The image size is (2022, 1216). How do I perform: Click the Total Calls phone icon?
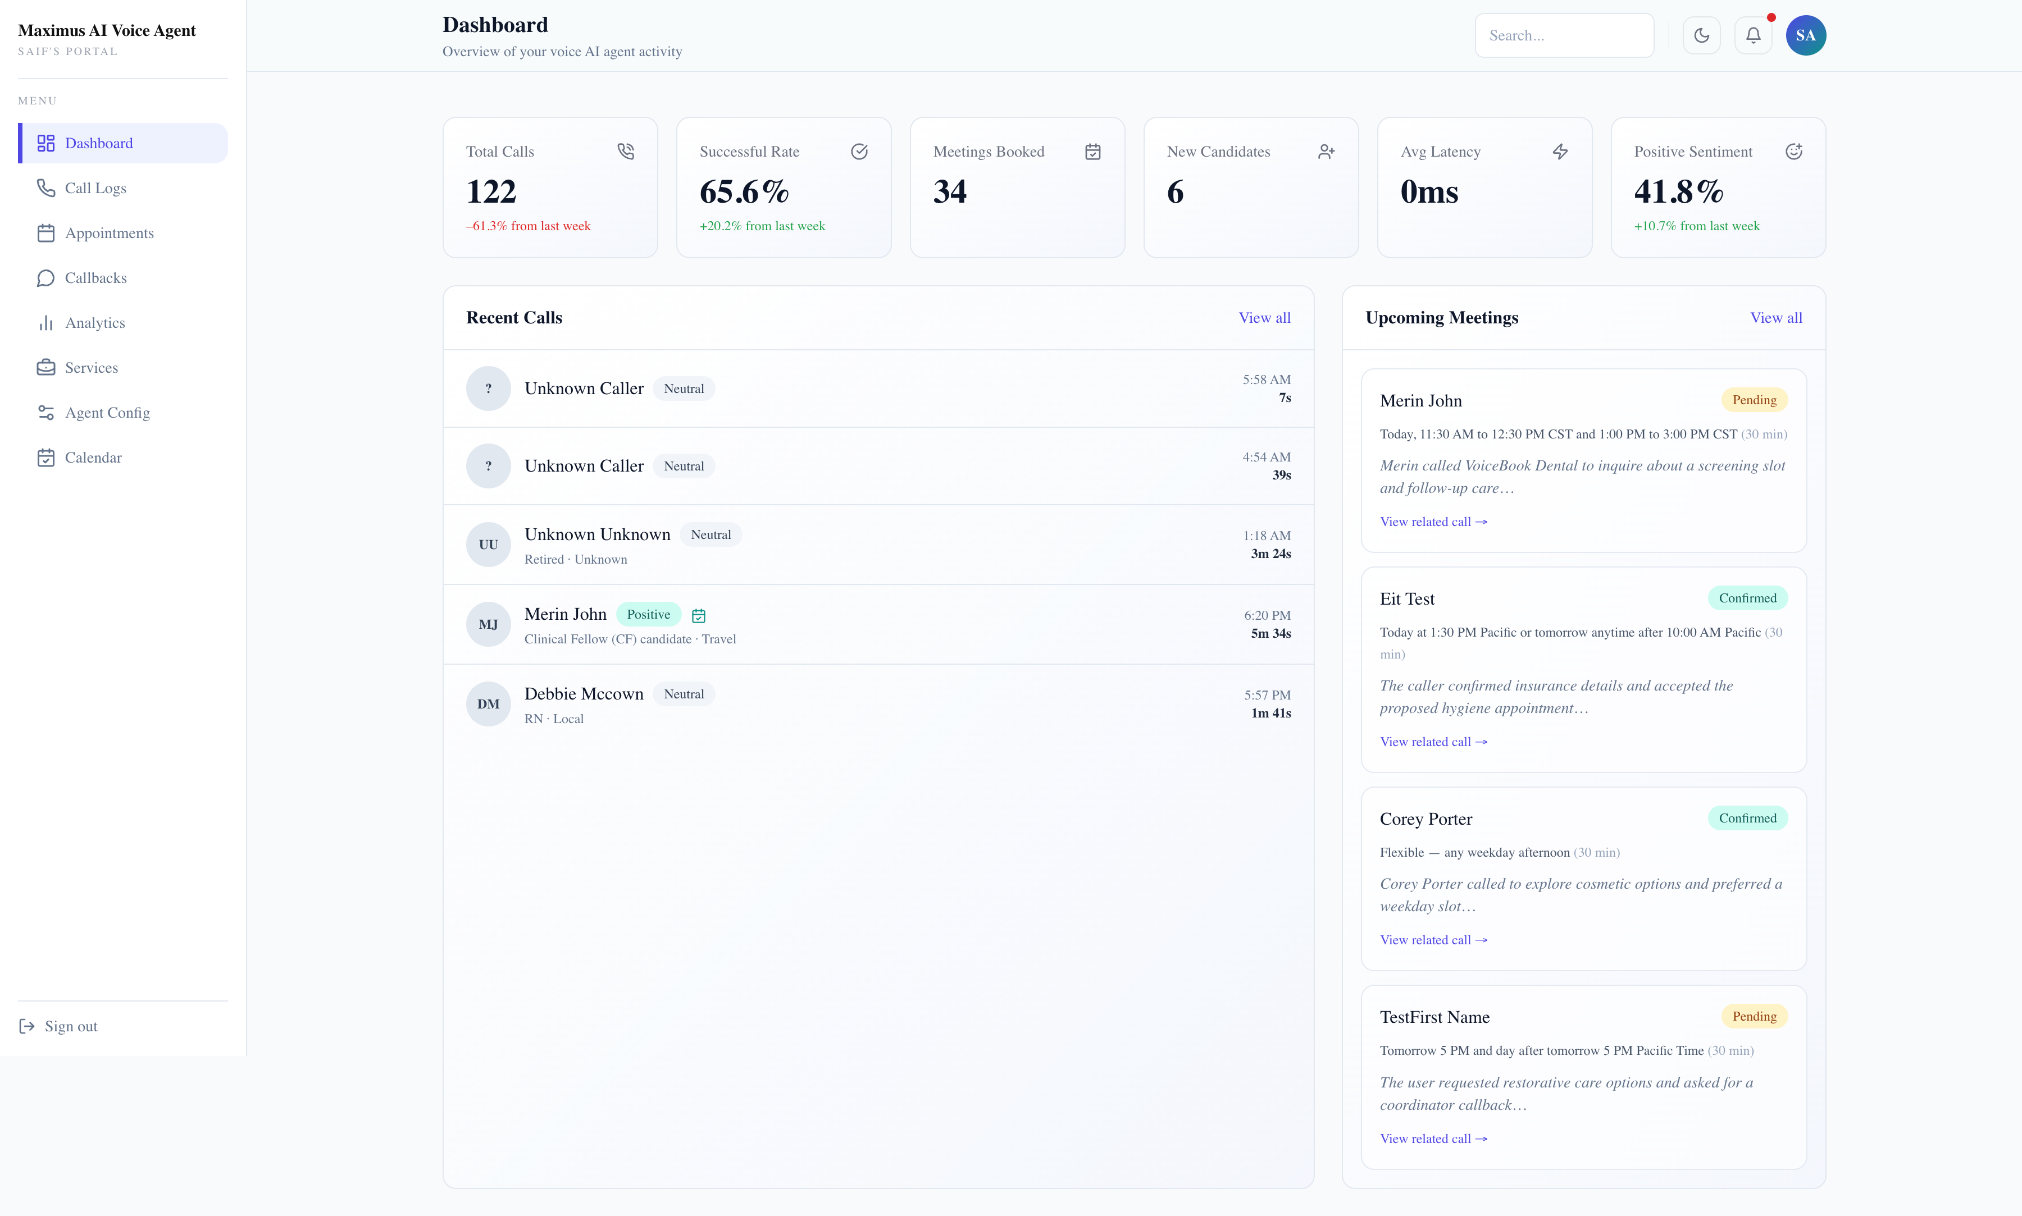pos(625,152)
